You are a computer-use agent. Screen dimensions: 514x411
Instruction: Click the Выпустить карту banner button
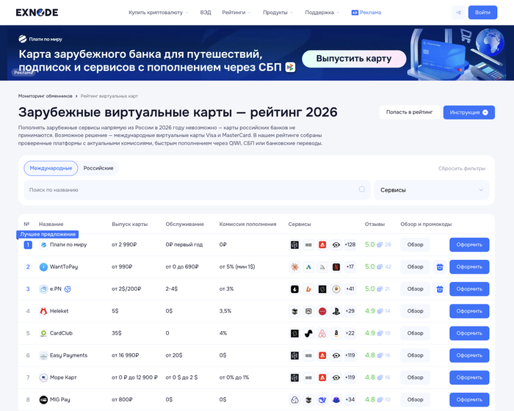pyautogui.click(x=354, y=59)
